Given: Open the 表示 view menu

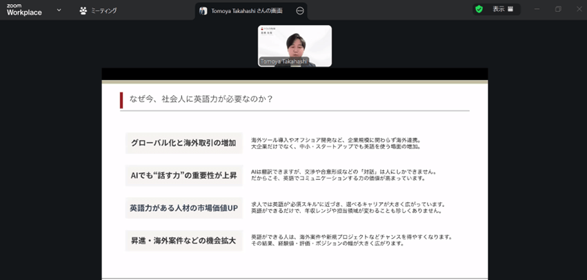Looking at the screenshot, I should pos(503,9).
